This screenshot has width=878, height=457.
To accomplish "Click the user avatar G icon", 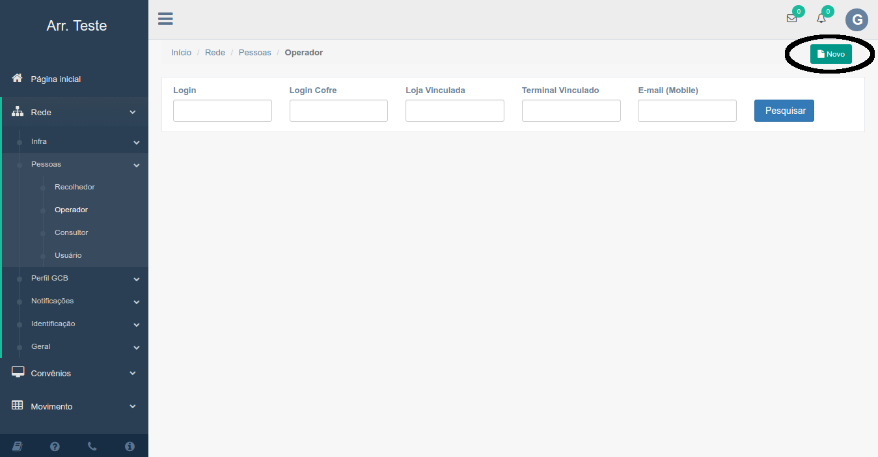I will coord(857,20).
